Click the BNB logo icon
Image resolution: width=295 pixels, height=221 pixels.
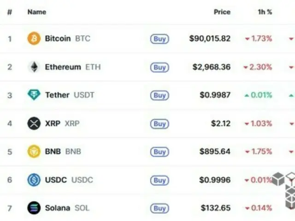click(x=34, y=151)
